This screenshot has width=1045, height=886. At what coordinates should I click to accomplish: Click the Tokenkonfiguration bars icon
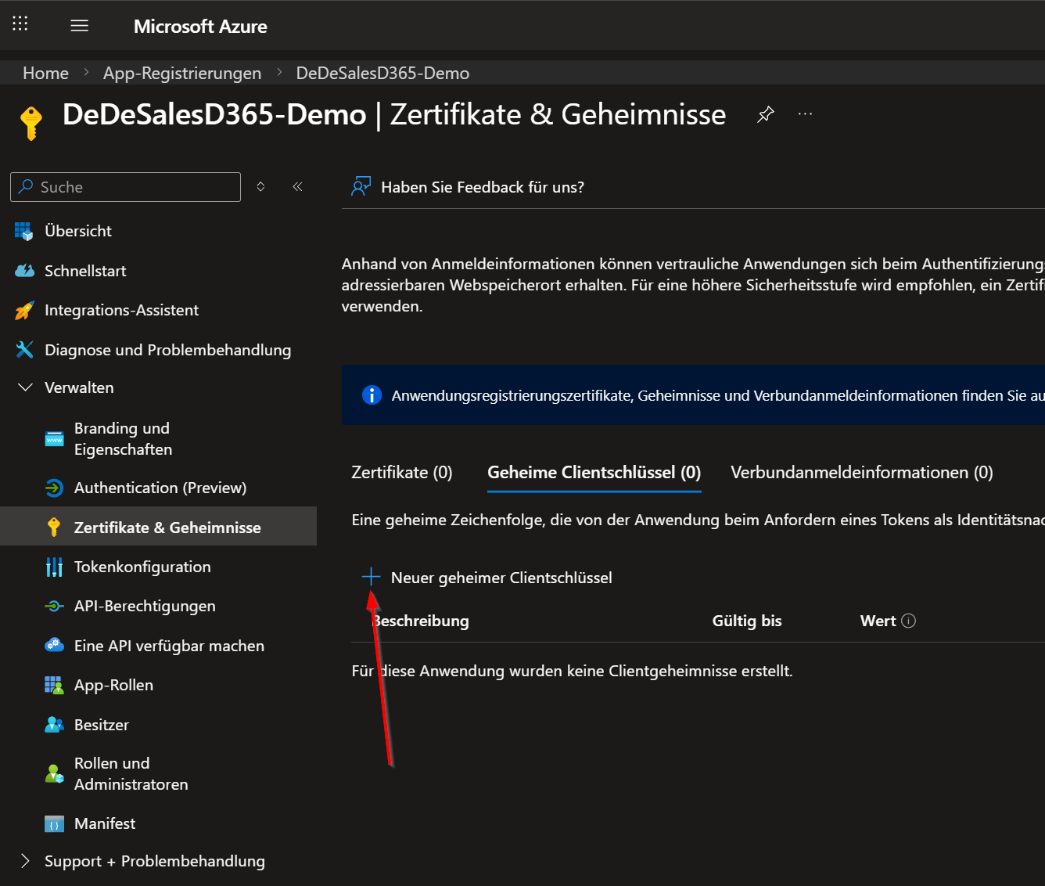[54, 567]
